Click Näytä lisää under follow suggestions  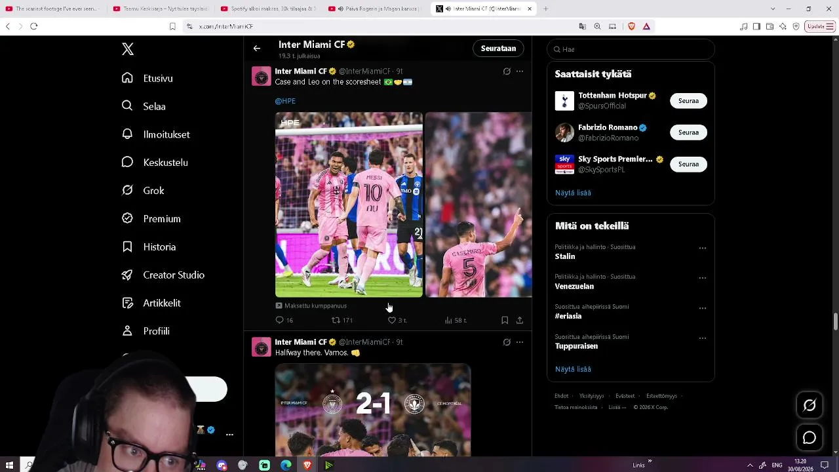573,193
